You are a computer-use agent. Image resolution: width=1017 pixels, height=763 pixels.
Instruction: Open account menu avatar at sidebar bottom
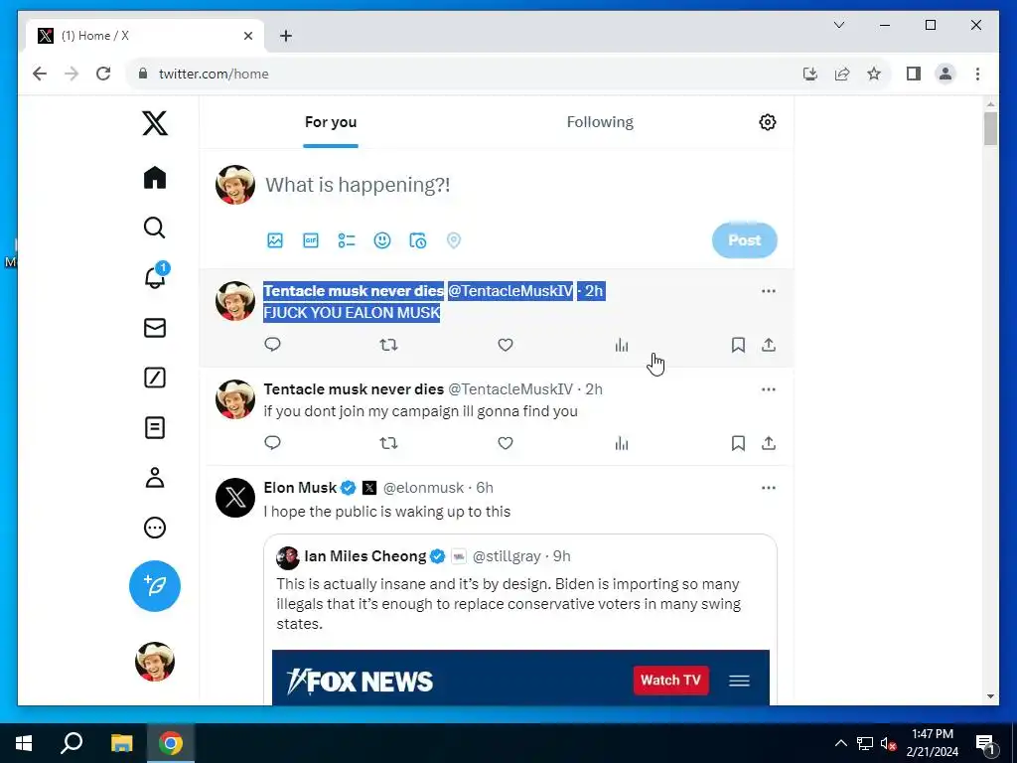(155, 662)
